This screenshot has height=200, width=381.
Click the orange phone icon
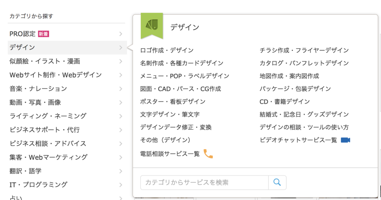pos(208,154)
